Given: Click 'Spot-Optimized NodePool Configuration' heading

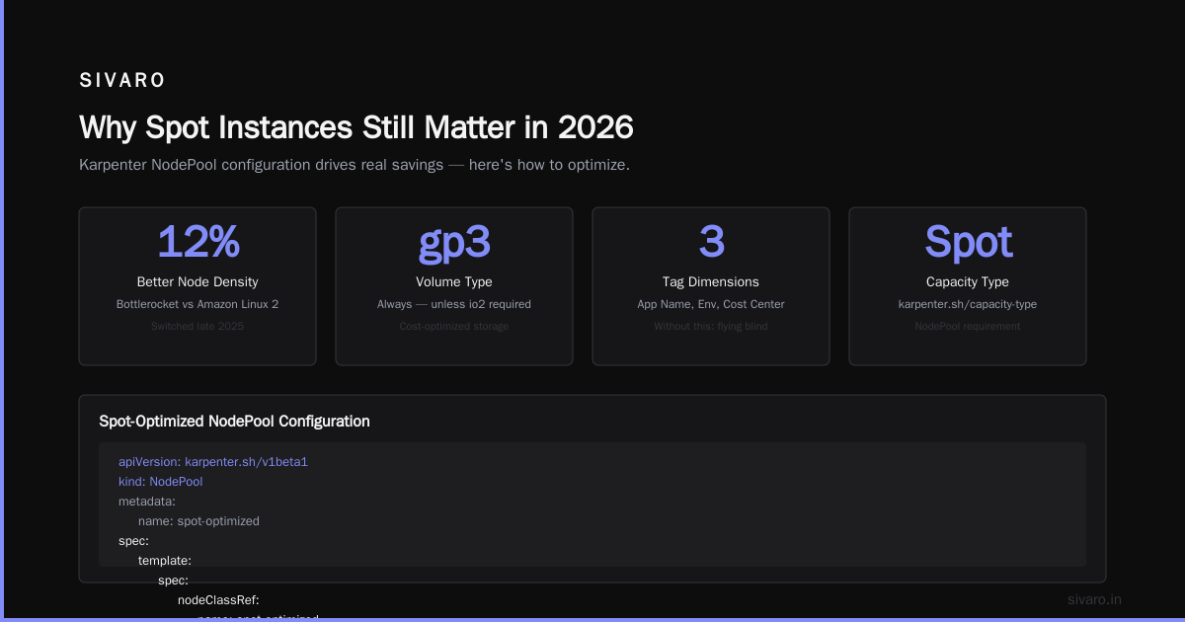Looking at the screenshot, I should pos(235,422).
